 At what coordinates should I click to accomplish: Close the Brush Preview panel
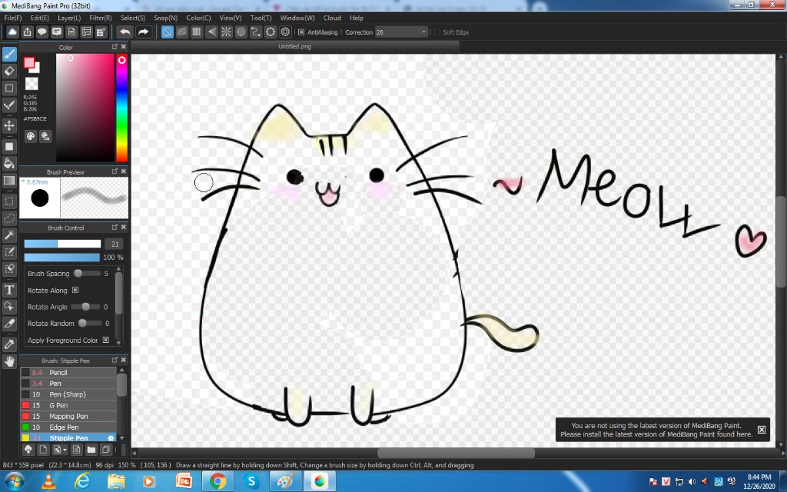[124, 171]
